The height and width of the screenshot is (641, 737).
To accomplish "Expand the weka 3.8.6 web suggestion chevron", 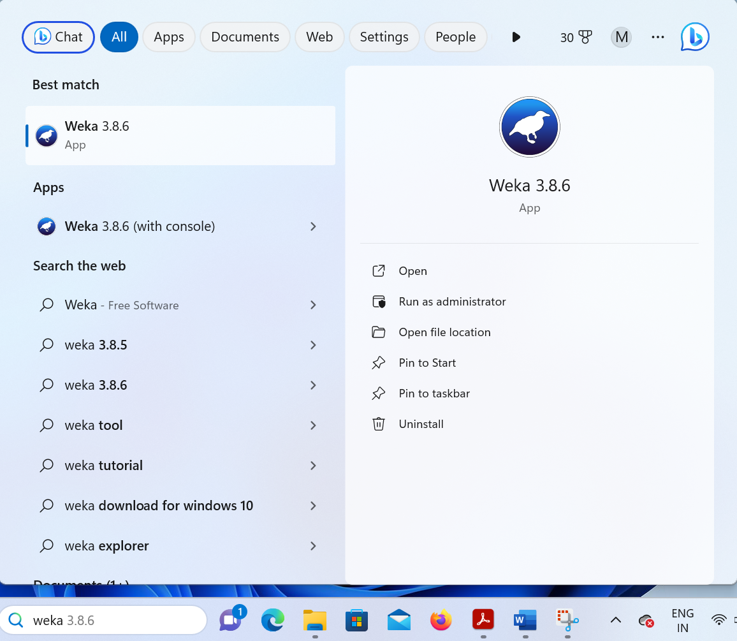I will (314, 386).
